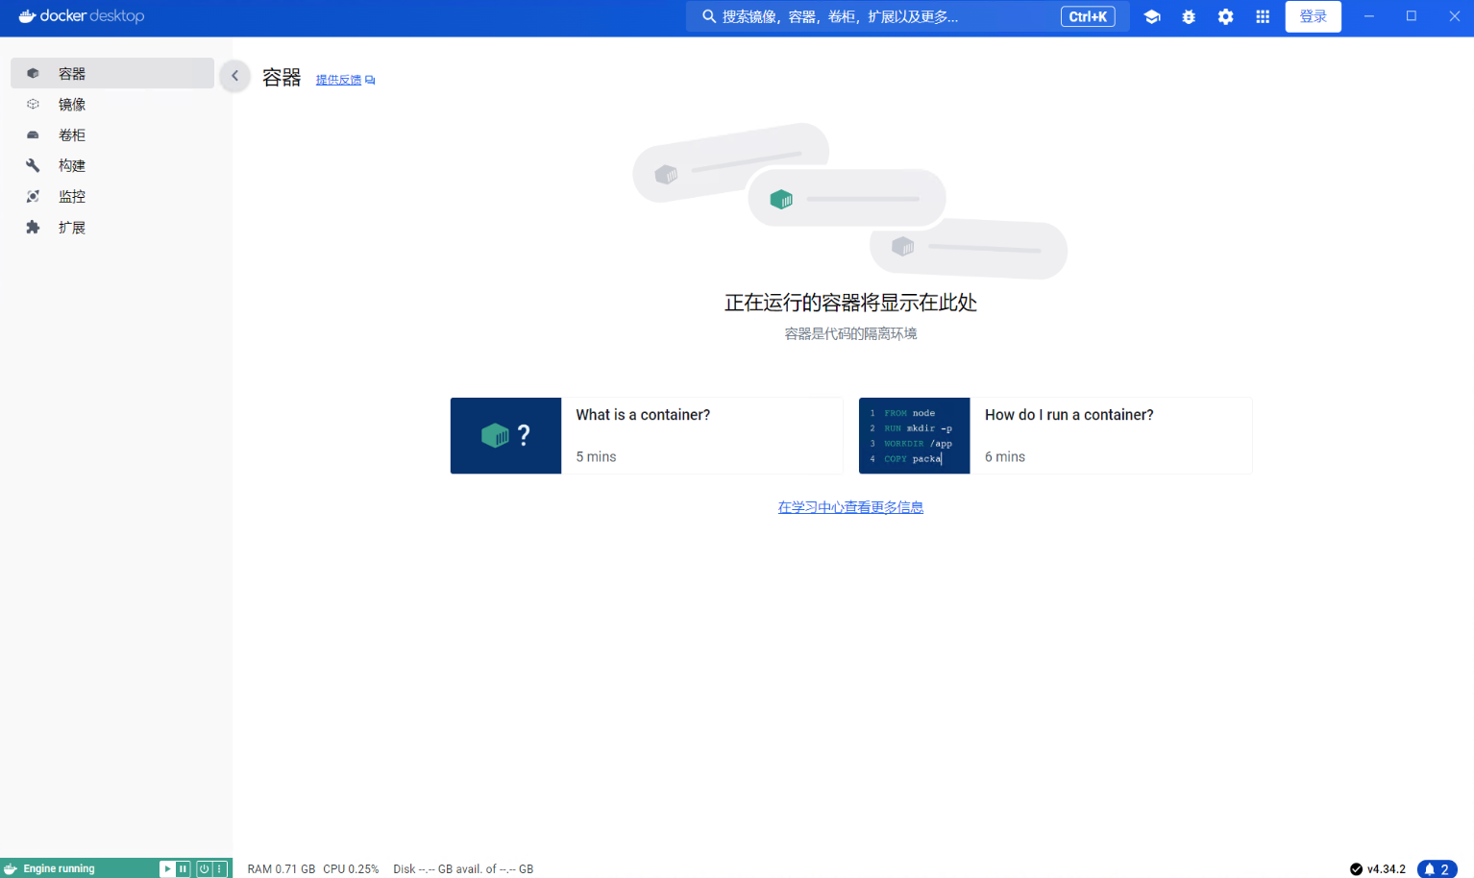Open the 构建 (Builds) sidebar item
Viewport: 1474px width, 878px height.
pyautogui.click(x=112, y=165)
